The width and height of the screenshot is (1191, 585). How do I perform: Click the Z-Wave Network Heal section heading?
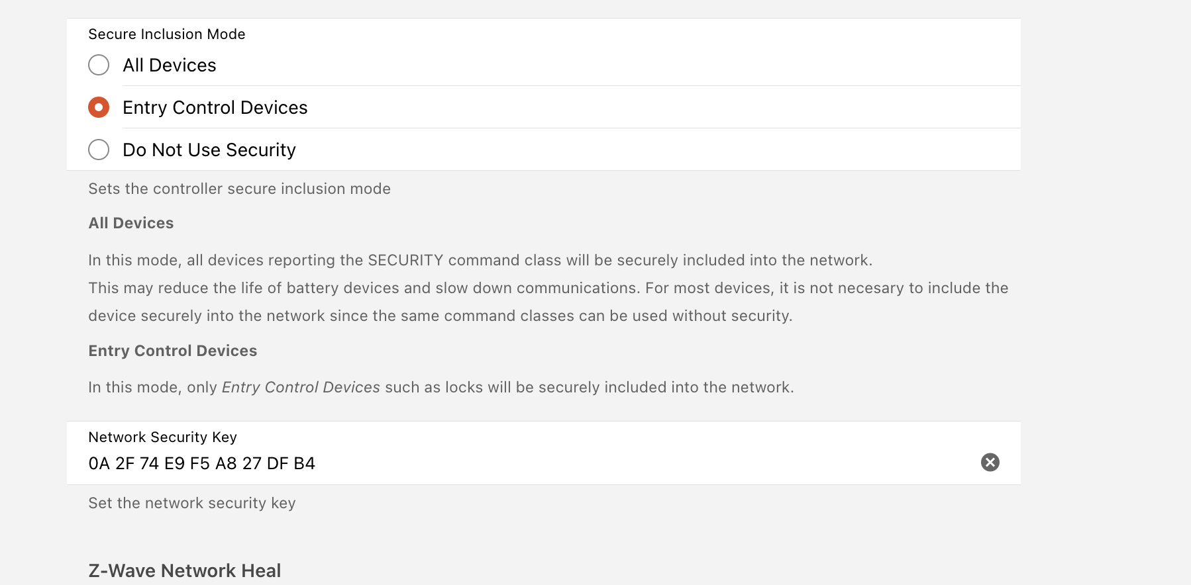pos(185,570)
